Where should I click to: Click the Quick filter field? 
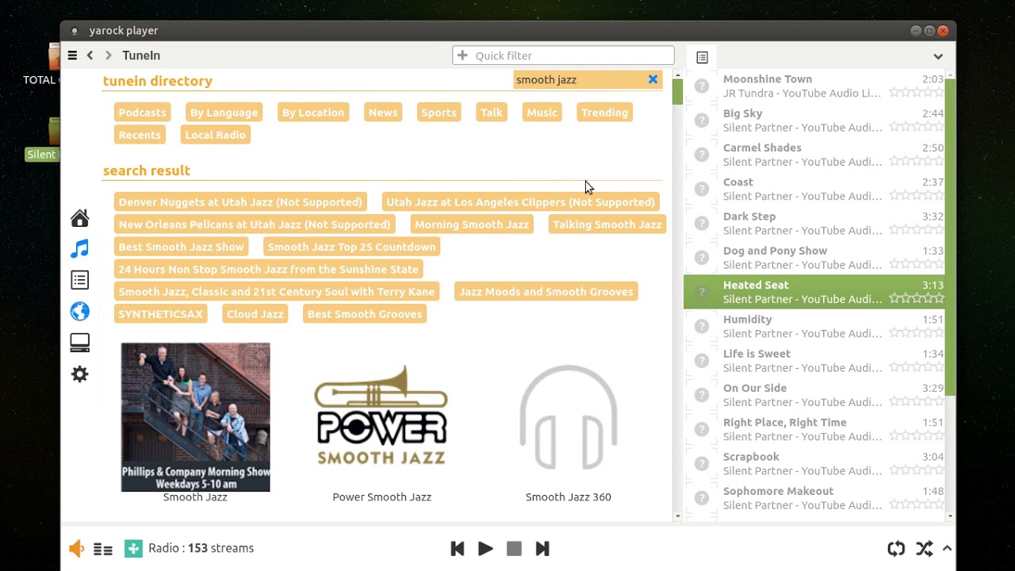point(563,56)
